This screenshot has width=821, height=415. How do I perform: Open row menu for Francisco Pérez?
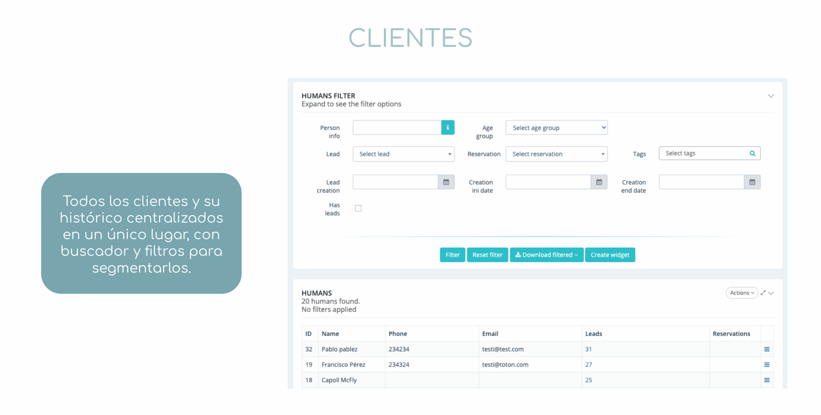766,364
